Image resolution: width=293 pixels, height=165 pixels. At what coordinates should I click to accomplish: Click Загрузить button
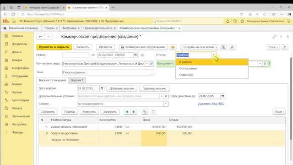[x=110, y=112]
